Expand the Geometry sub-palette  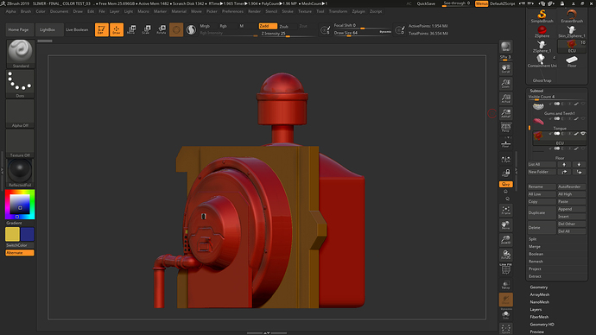pyautogui.click(x=539, y=288)
